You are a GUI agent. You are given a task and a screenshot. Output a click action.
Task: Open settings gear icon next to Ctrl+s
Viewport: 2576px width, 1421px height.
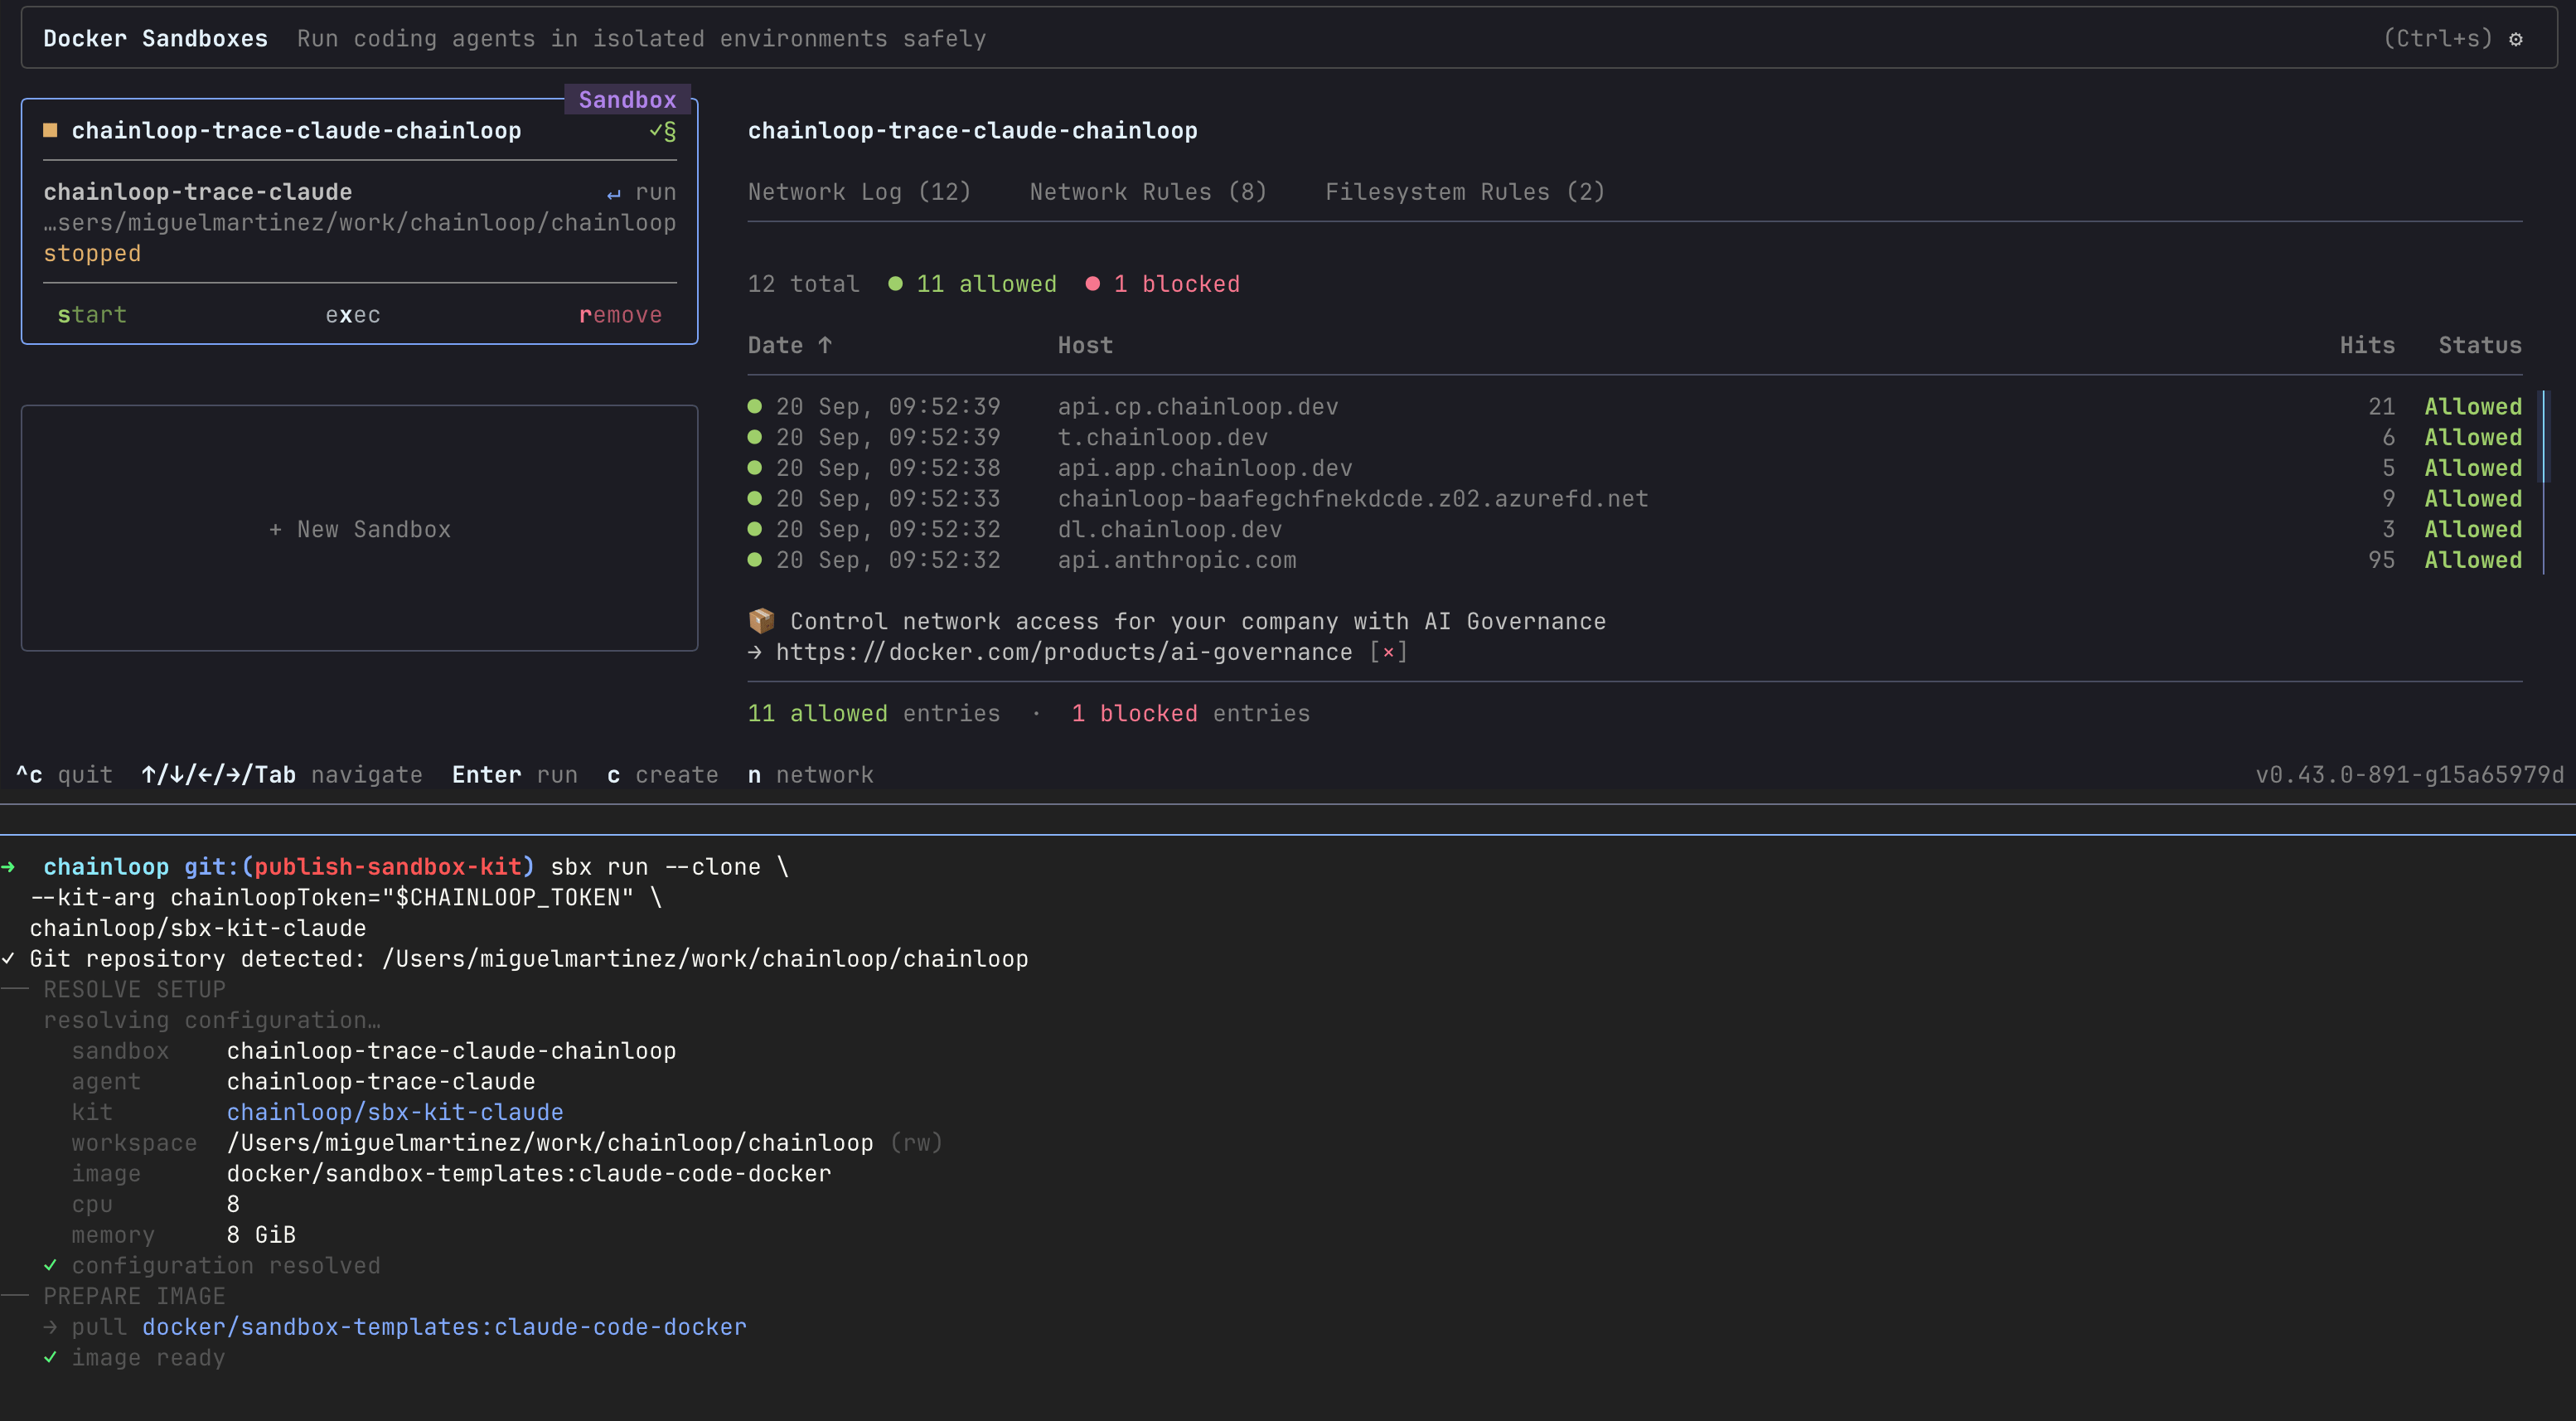pos(2516,39)
